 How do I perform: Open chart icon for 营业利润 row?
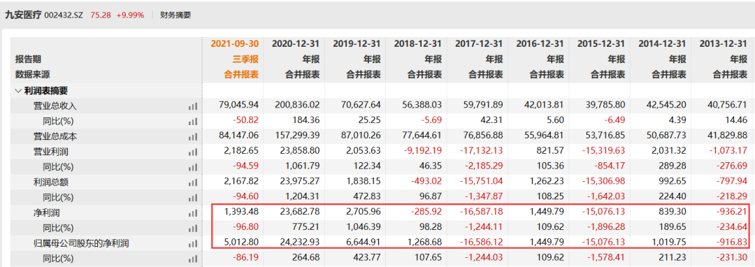tap(193, 152)
